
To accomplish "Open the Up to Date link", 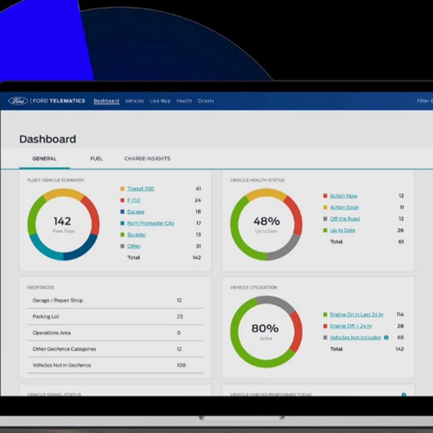I will (x=342, y=230).
